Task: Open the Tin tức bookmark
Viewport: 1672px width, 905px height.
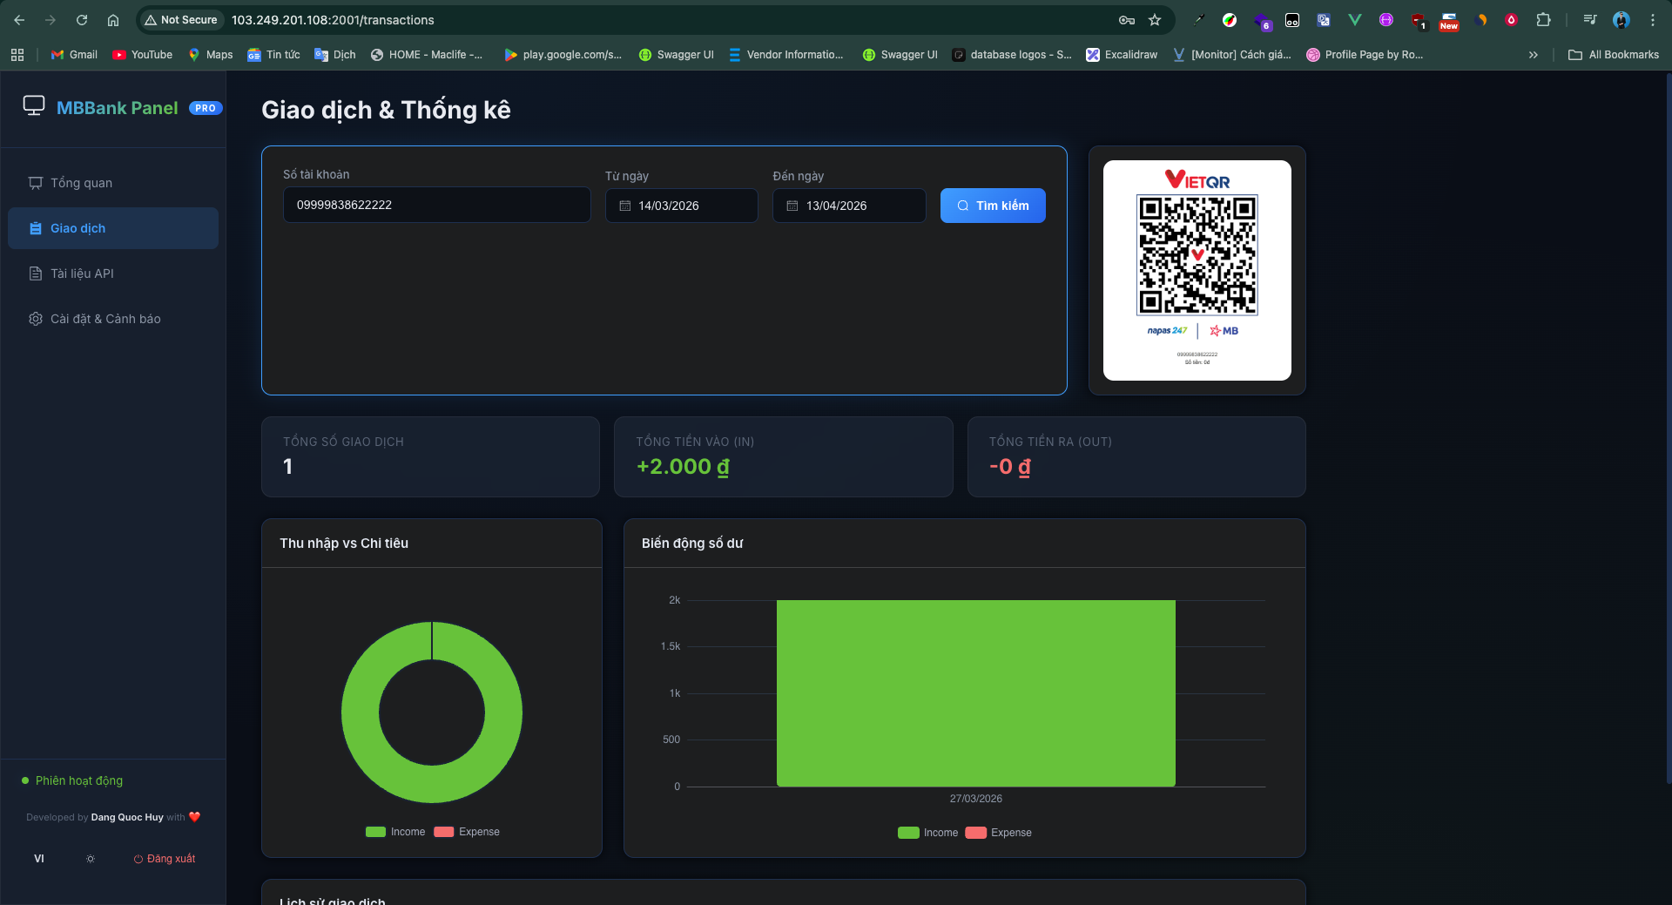Action: pyautogui.click(x=273, y=55)
